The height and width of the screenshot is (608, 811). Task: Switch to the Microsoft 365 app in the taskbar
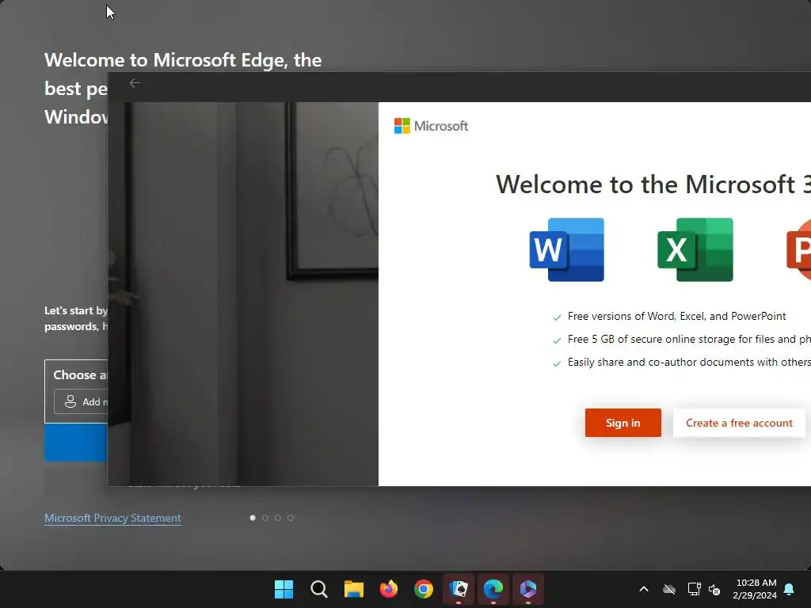pyautogui.click(x=528, y=589)
